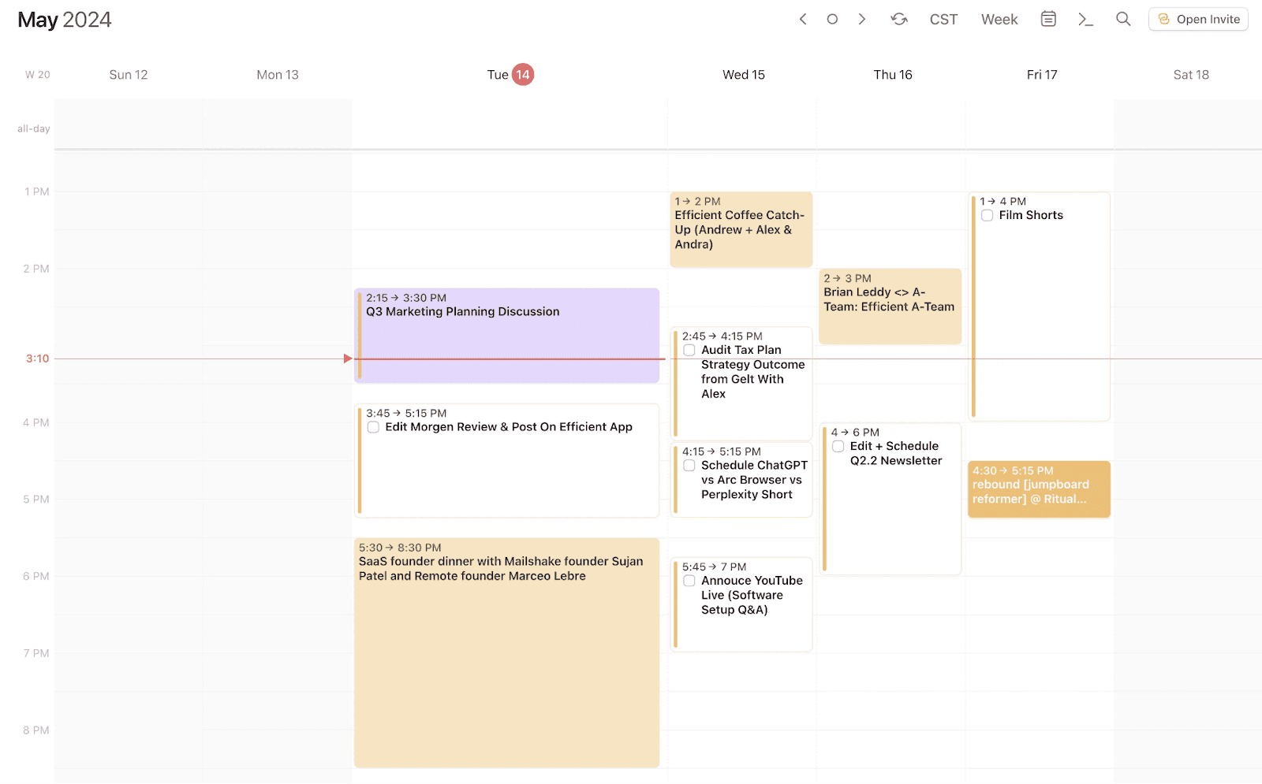
Task: Check off the Film Shorts task
Action: pyautogui.click(x=987, y=214)
